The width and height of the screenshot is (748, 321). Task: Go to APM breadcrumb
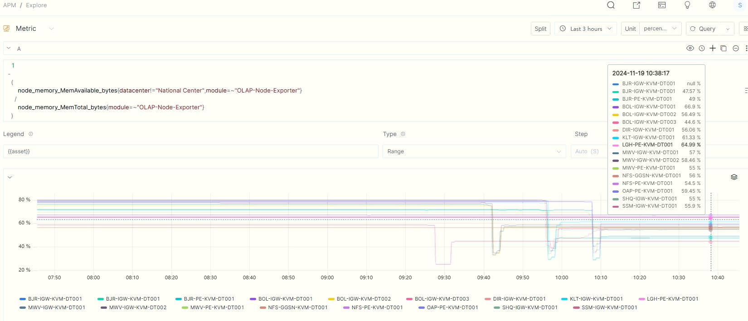point(10,5)
